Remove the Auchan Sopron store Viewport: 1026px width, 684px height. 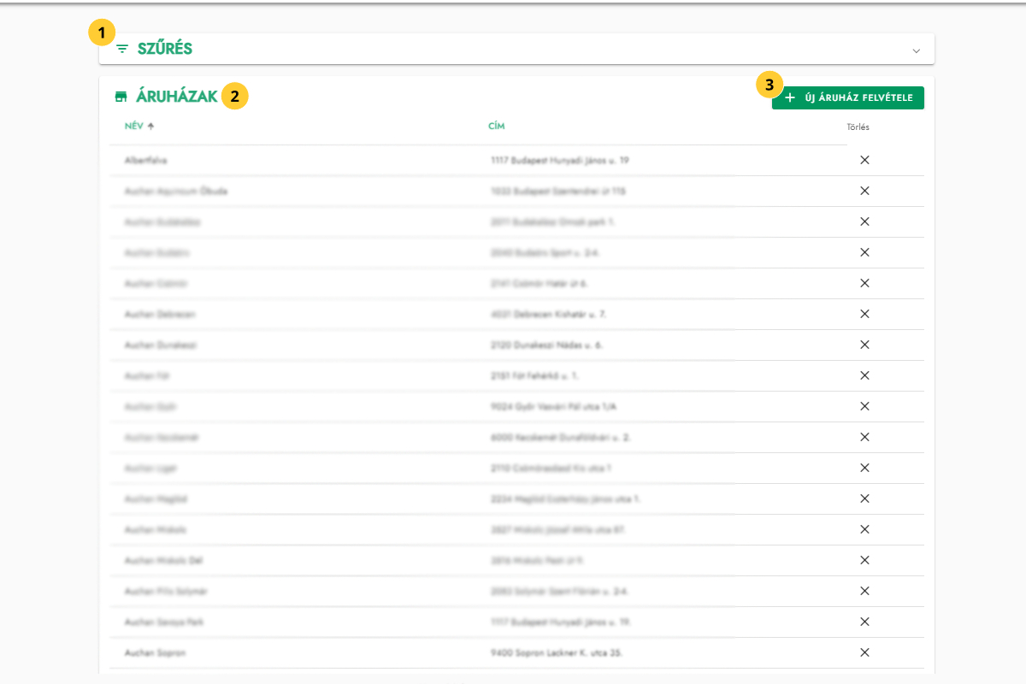pyautogui.click(x=864, y=652)
